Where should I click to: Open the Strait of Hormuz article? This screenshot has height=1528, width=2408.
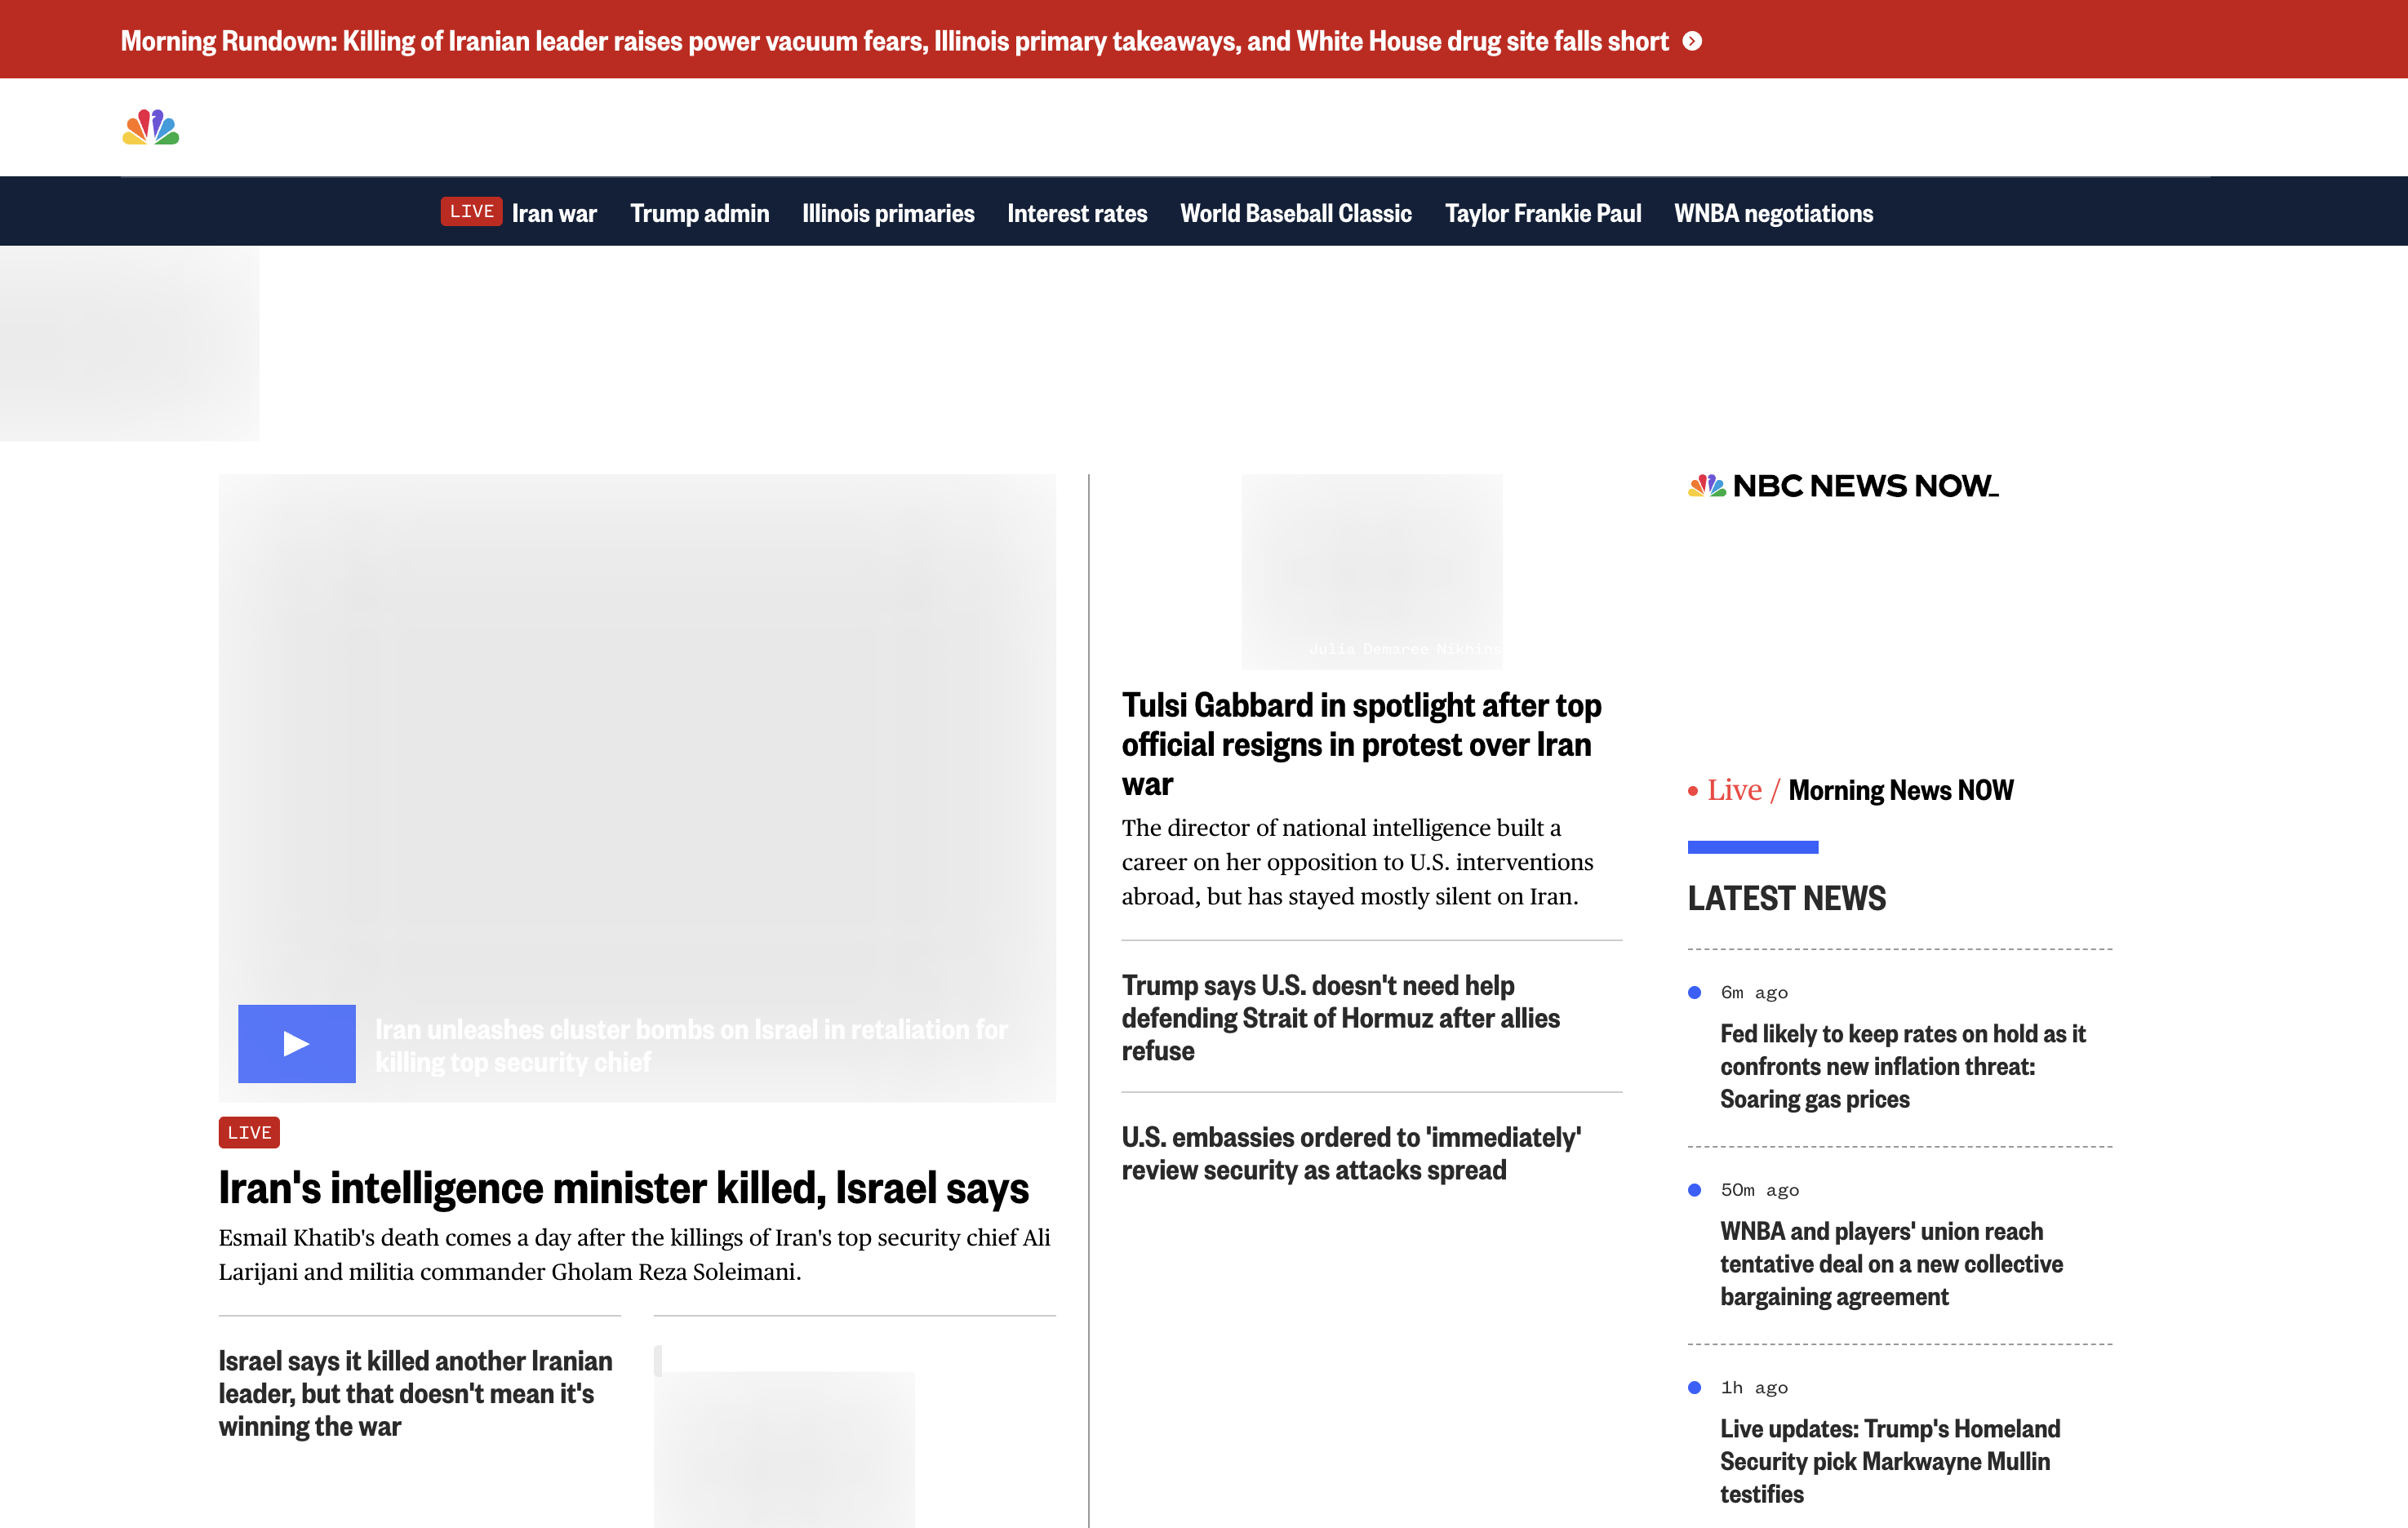(1340, 1018)
